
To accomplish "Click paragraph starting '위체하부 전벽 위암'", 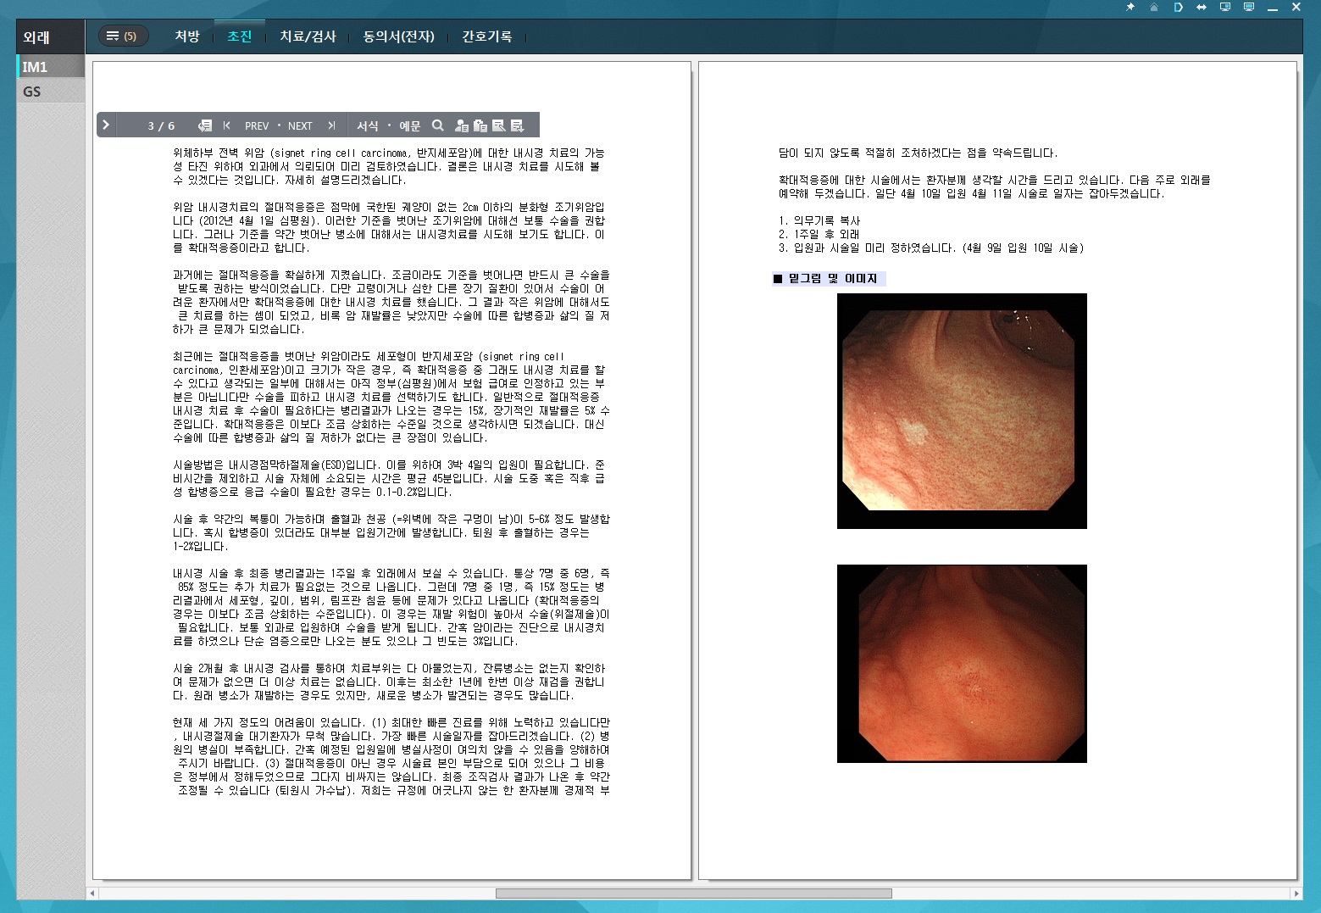I will (x=389, y=166).
